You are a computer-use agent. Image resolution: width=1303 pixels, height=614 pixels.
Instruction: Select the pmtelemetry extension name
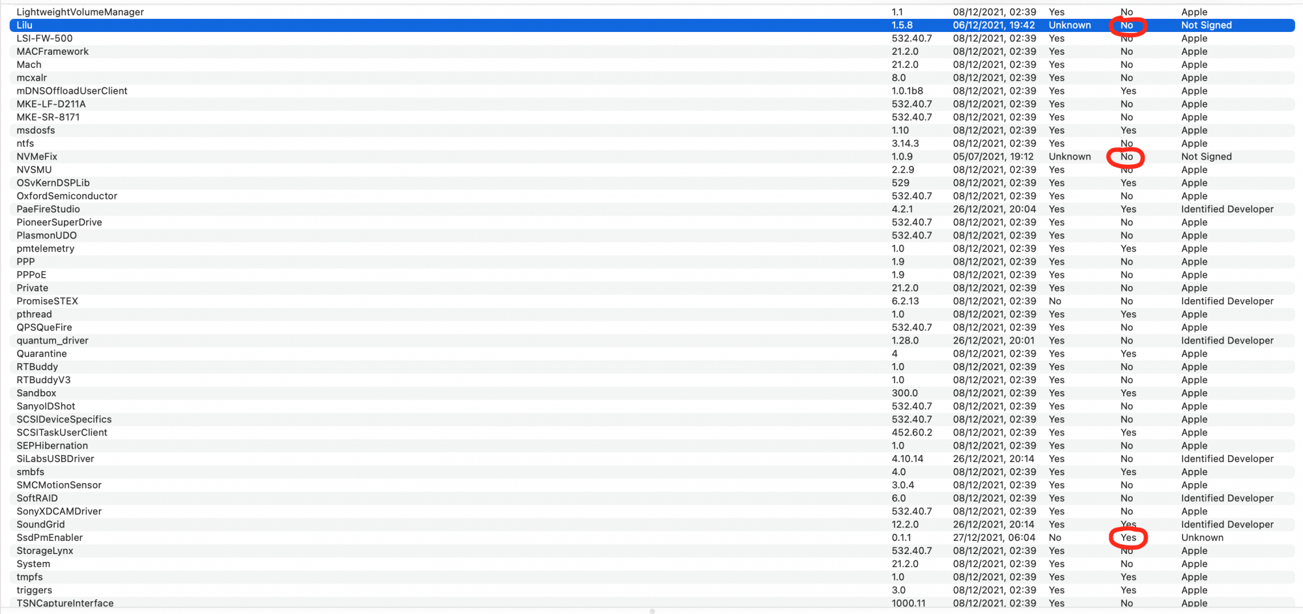click(46, 248)
